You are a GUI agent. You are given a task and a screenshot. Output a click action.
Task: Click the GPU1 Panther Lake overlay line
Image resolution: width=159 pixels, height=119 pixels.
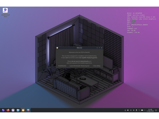tap(142, 19)
